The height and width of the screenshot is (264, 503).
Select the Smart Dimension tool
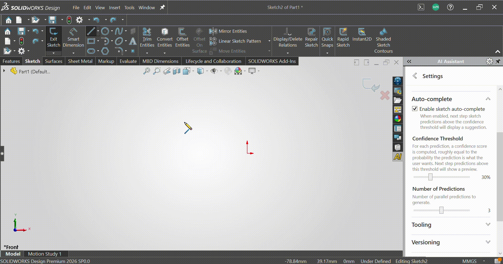(x=73, y=38)
